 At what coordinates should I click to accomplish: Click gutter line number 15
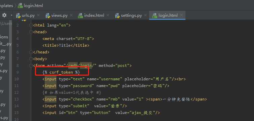coord(16,113)
